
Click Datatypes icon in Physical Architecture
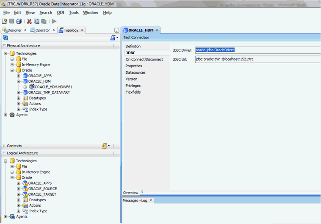[x=25, y=98]
